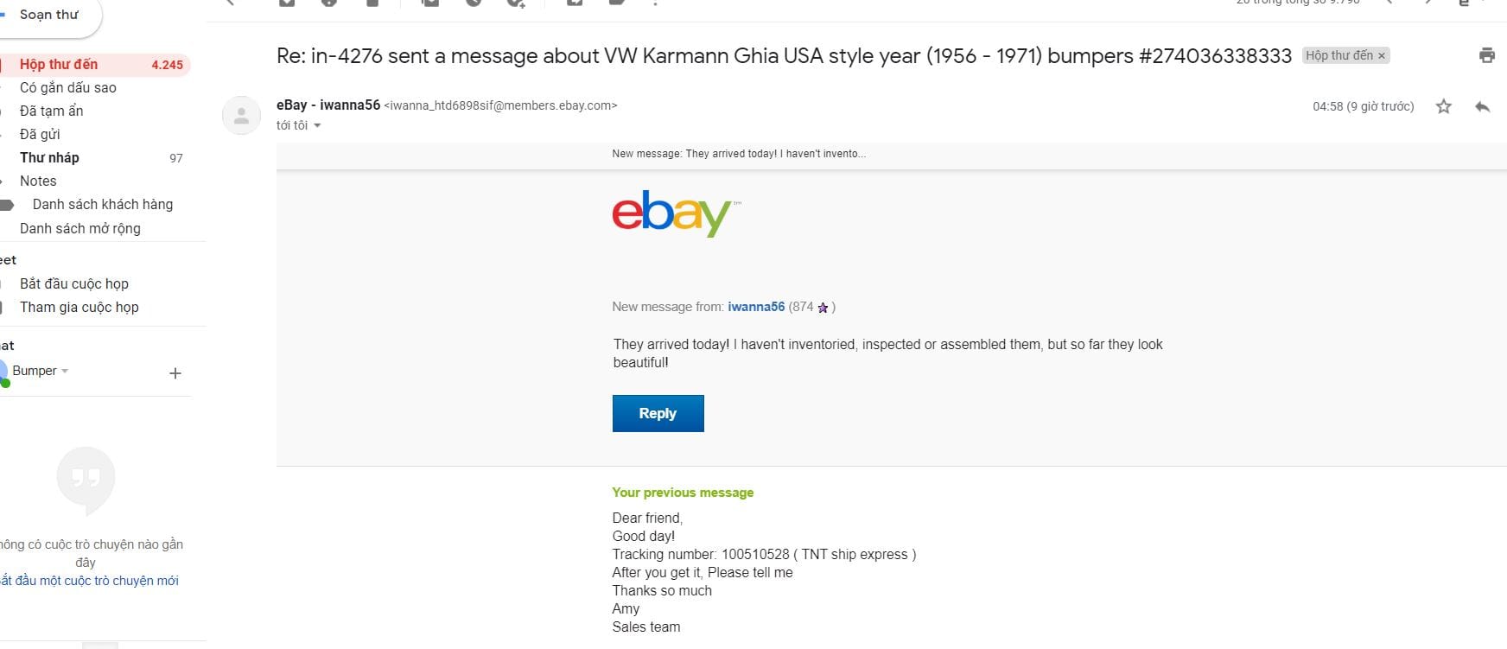Expand recipient details next to tới tôi
Screen dimensions: 1507x649
317,126
